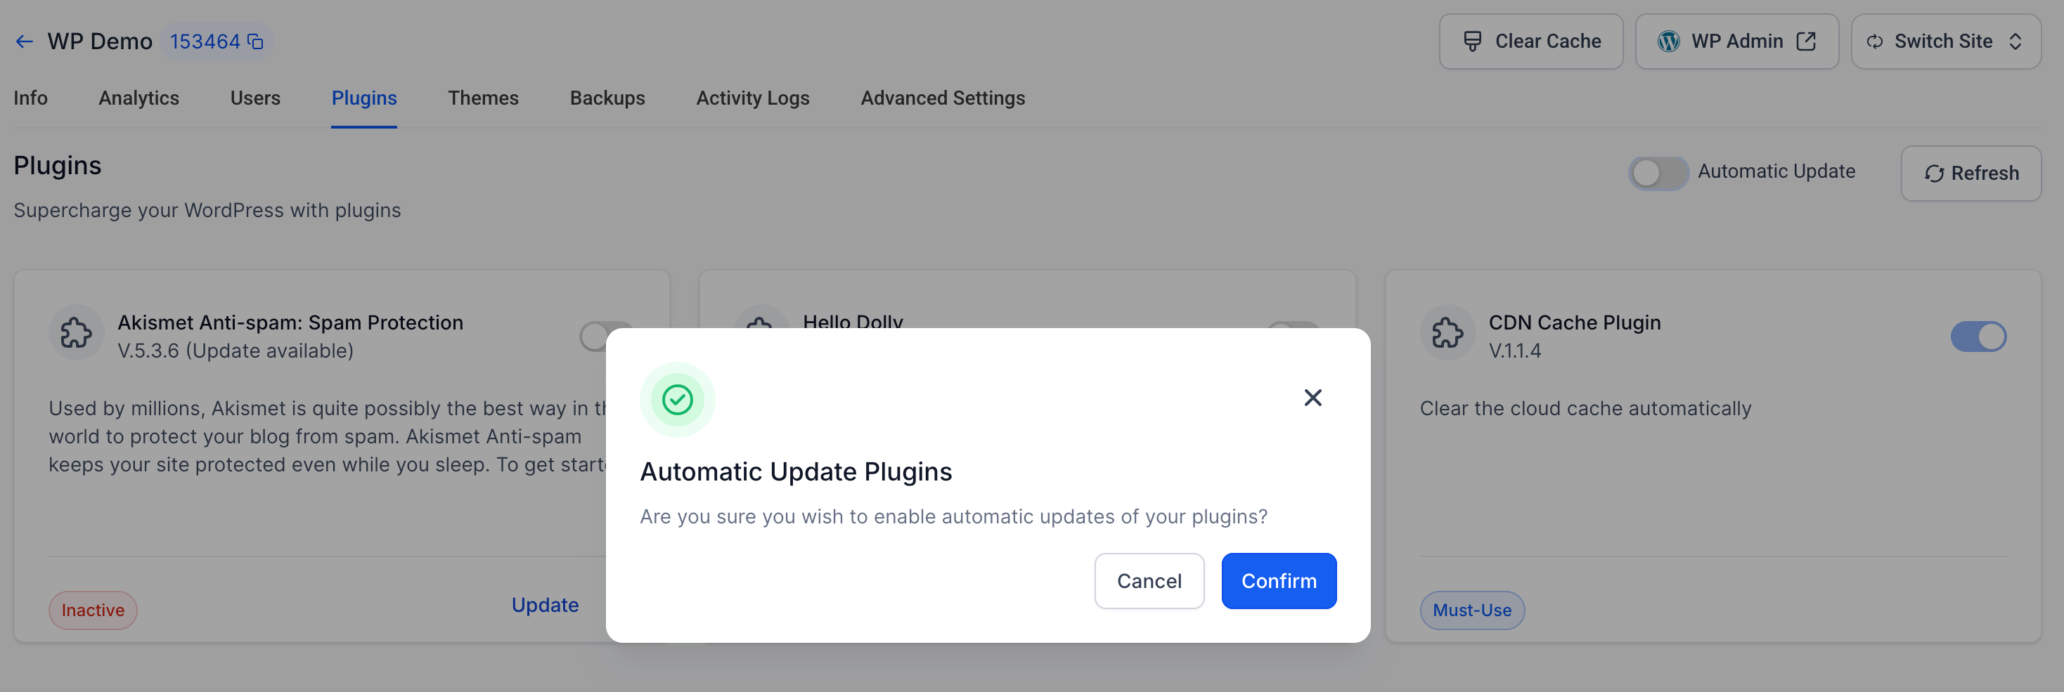The height and width of the screenshot is (692, 2064).
Task: Go to the Advanced Settings tab
Action: coord(942,98)
